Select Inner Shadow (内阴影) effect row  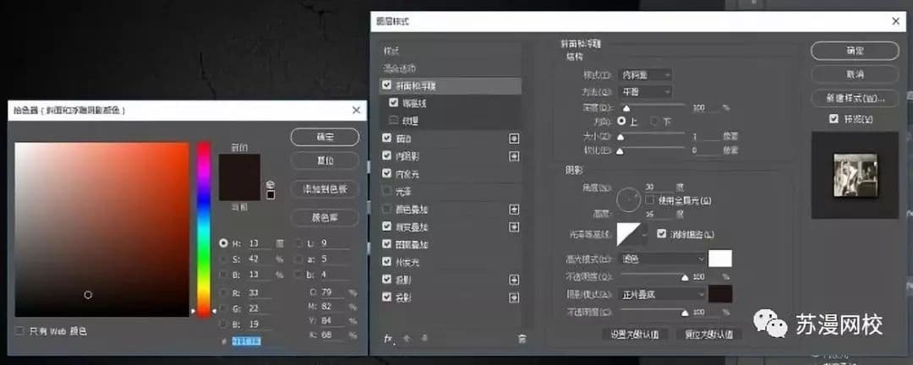point(450,156)
